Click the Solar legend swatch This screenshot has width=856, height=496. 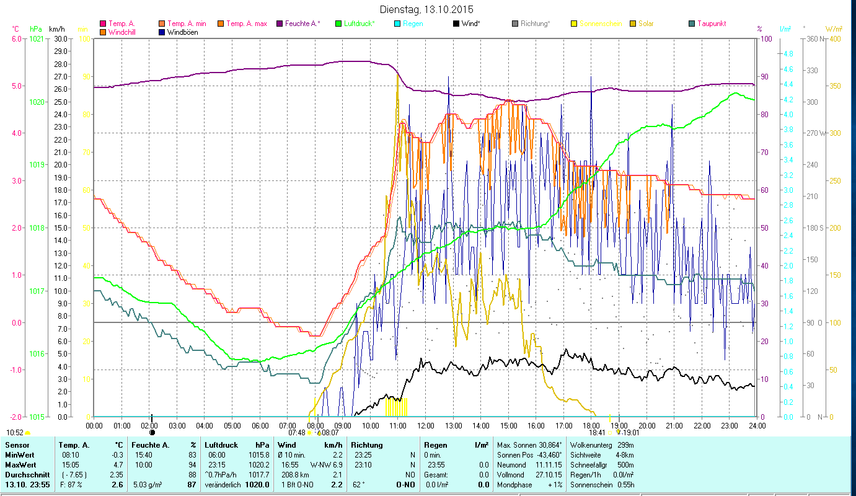point(633,24)
